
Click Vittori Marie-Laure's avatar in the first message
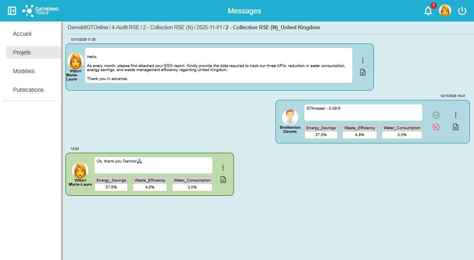tap(75, 61)
